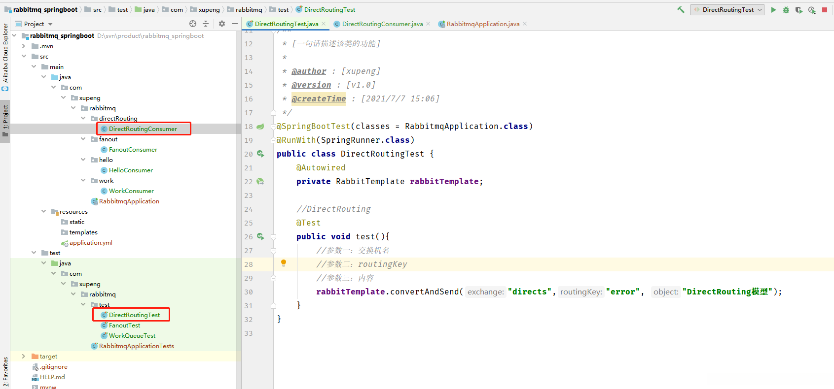The image size is (834, 389).
Task: Toggle the Favorites tool window side tab
Action: tap(5, 372)
